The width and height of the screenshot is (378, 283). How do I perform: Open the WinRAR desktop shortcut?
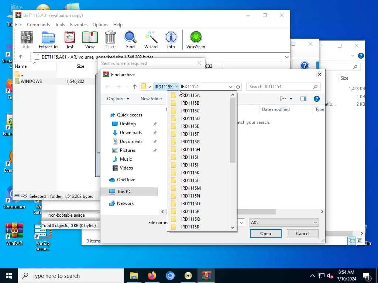tap(14, 234)
